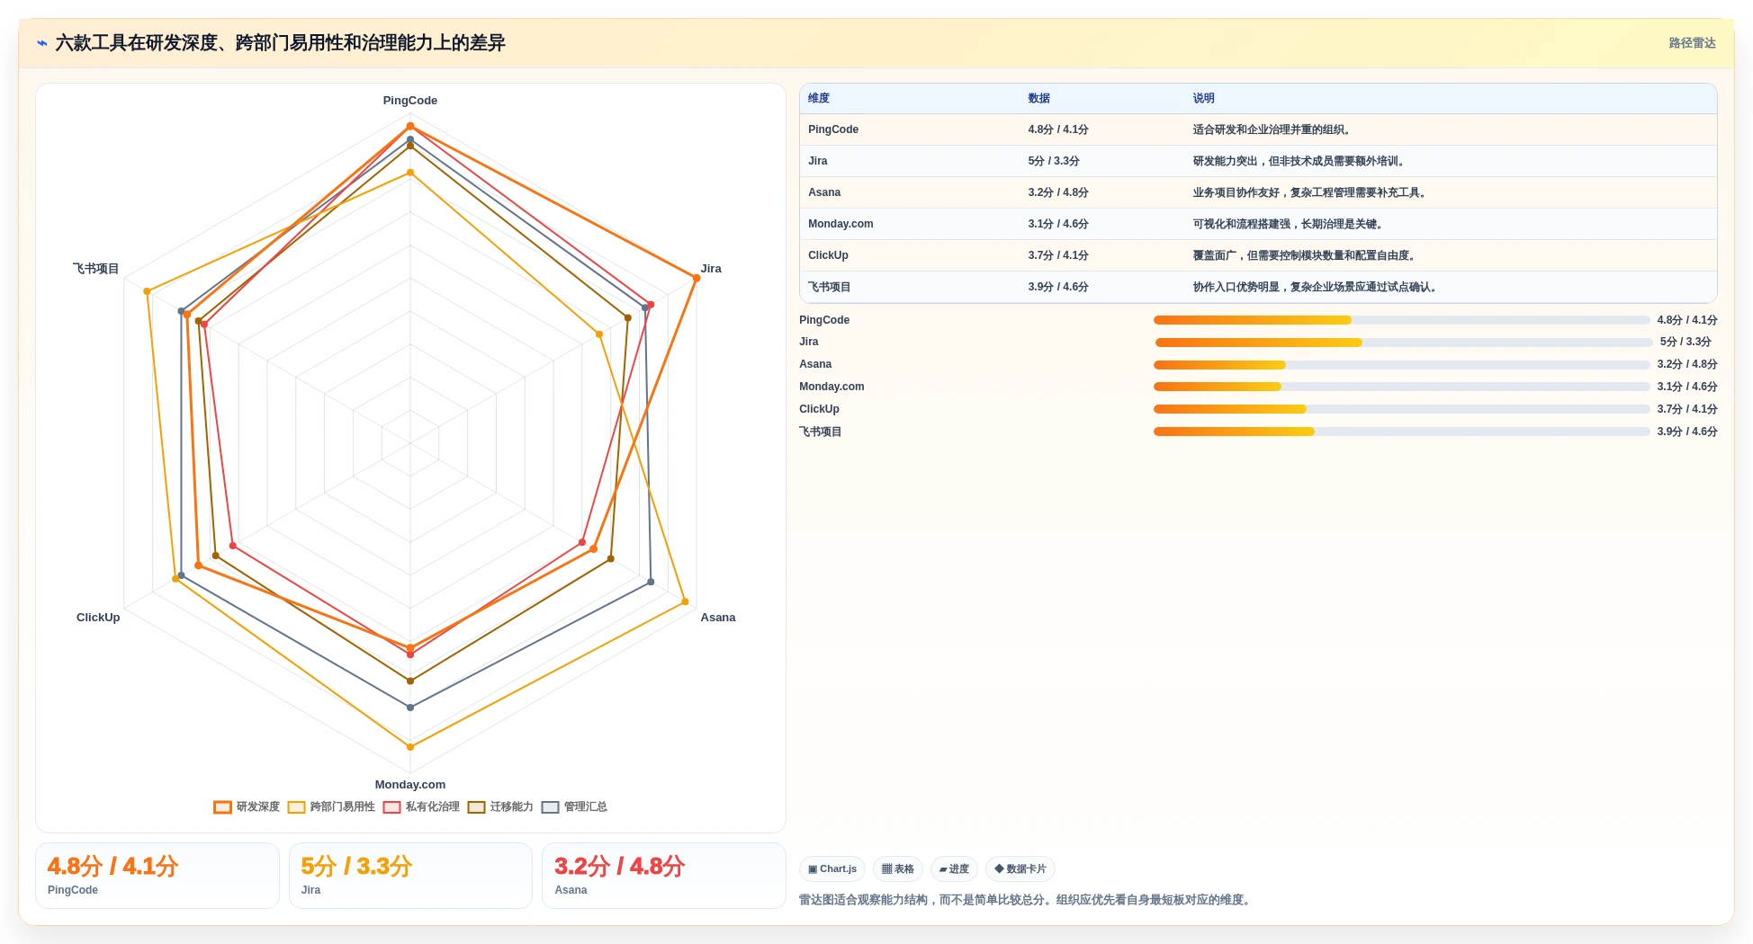Click the Monday.com progress bar

click(x=1401, y=387)
